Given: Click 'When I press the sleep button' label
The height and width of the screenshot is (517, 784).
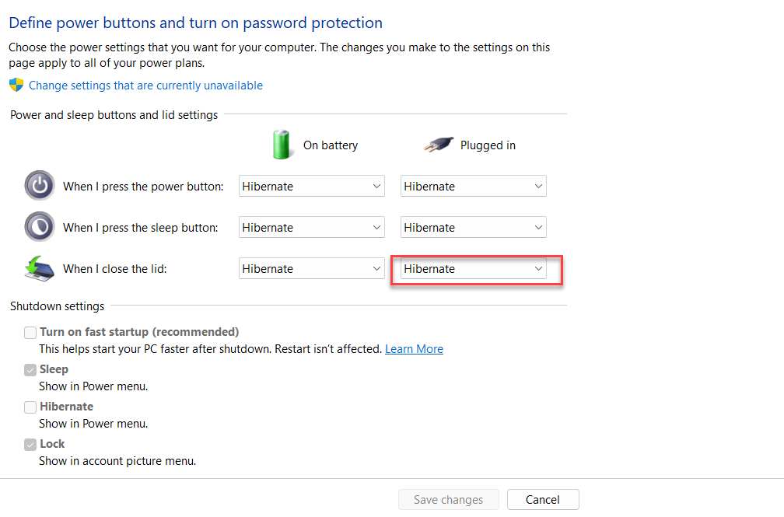Looking at the screenshot, I should tap(141, 228).
